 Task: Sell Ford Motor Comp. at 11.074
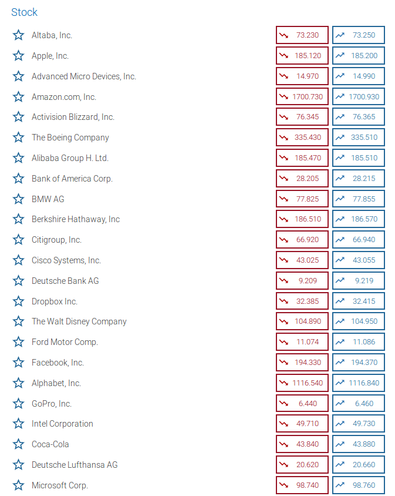[302, 342]
